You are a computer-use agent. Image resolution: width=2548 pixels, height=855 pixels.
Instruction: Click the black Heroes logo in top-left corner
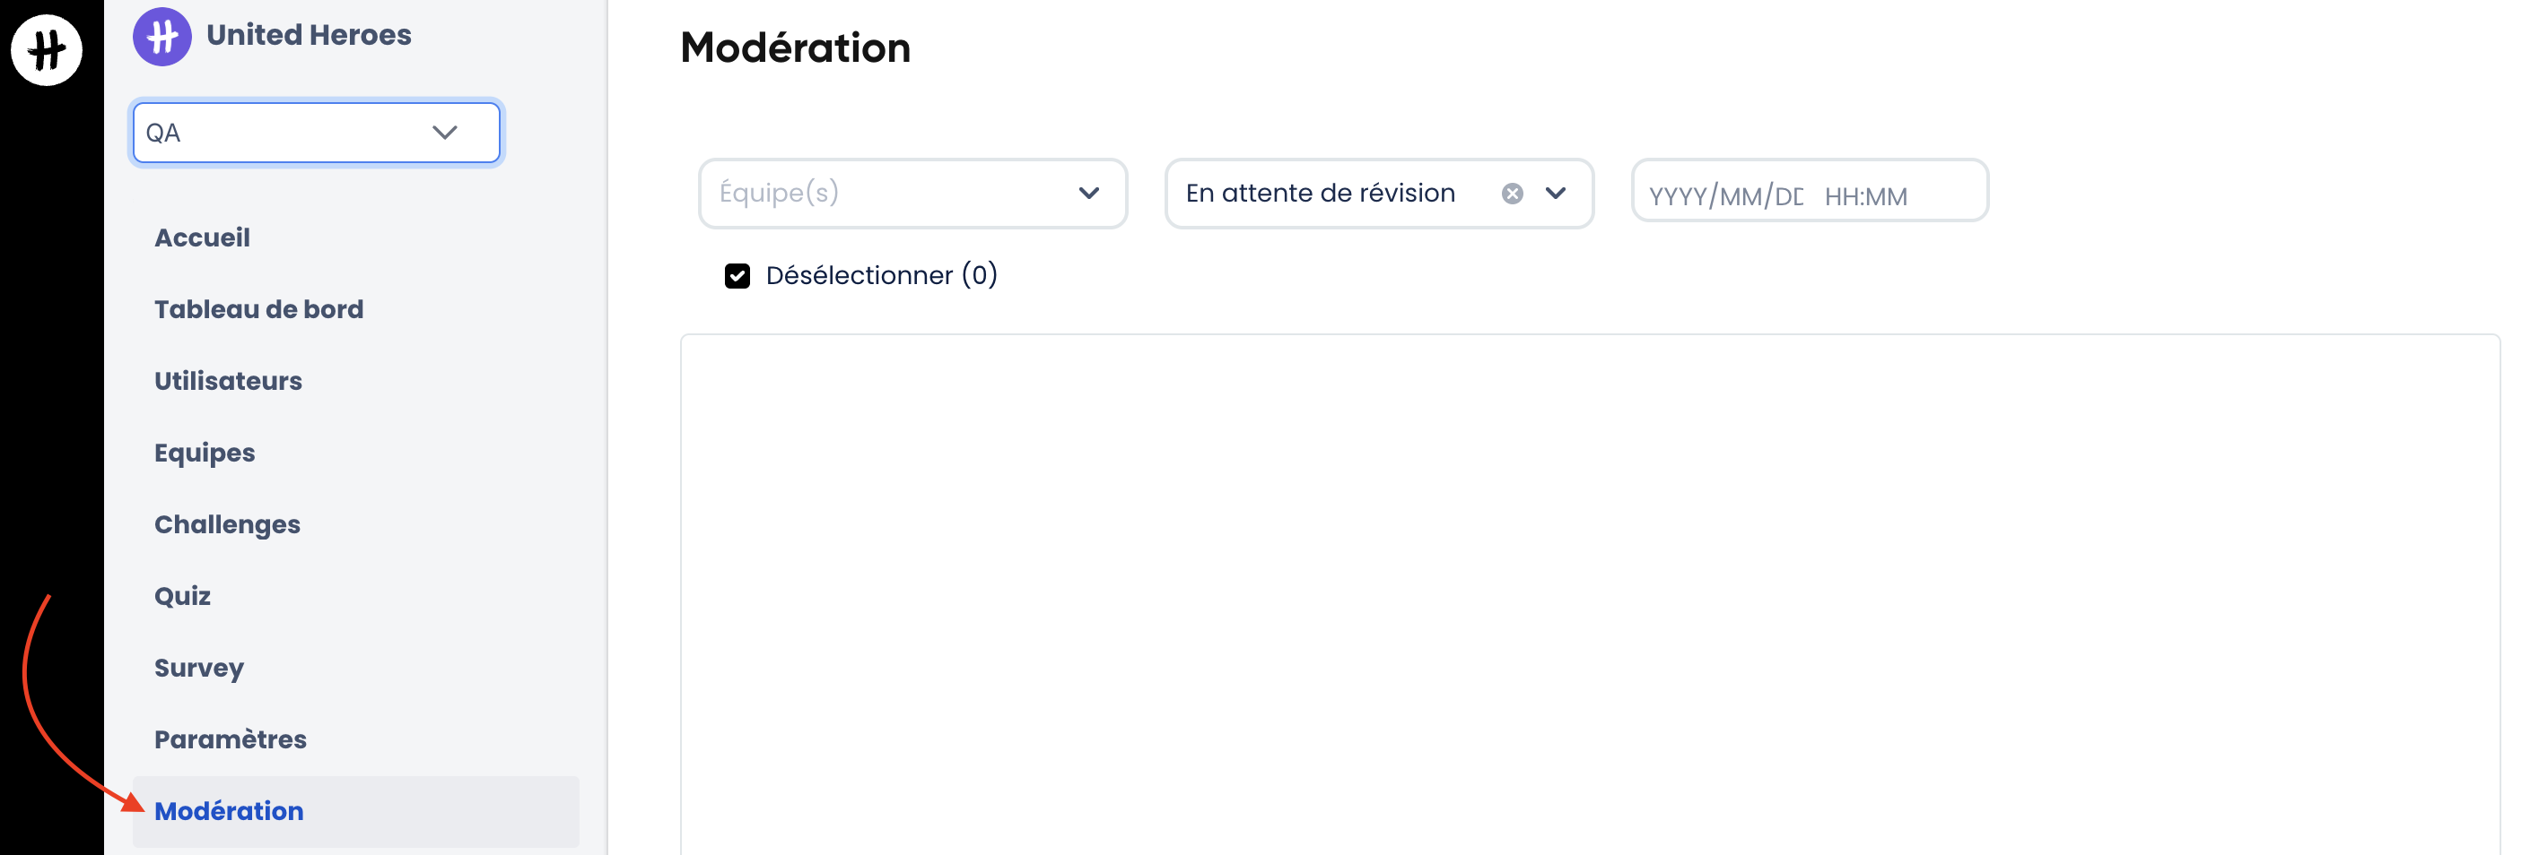tap(47, 47)
